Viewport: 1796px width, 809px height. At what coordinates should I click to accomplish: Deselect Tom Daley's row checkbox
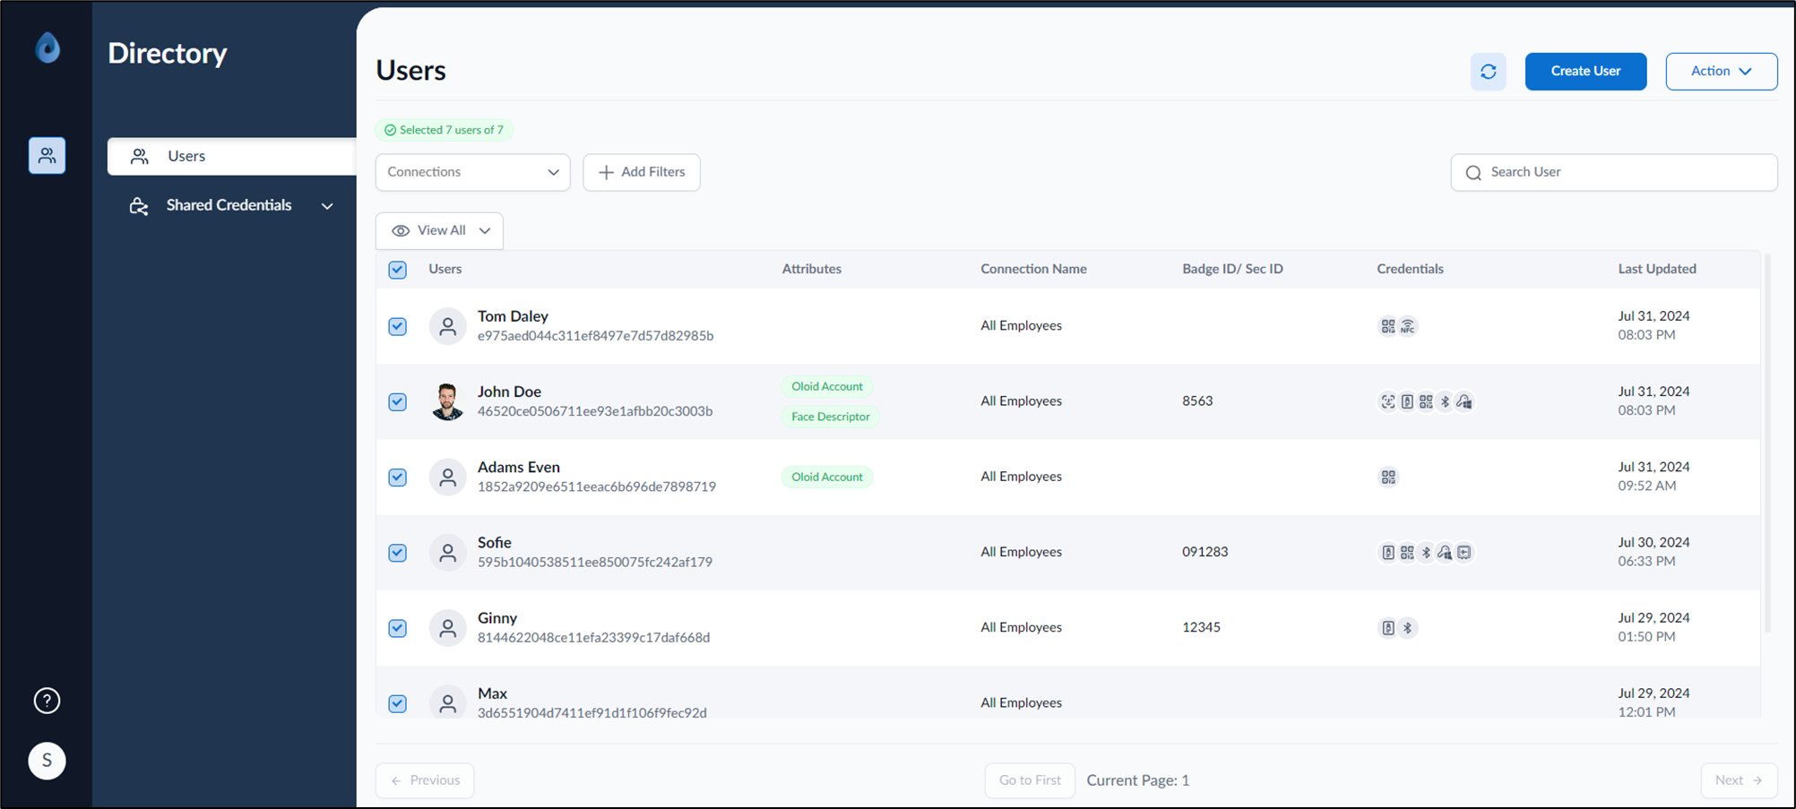(x=398, y=326)
